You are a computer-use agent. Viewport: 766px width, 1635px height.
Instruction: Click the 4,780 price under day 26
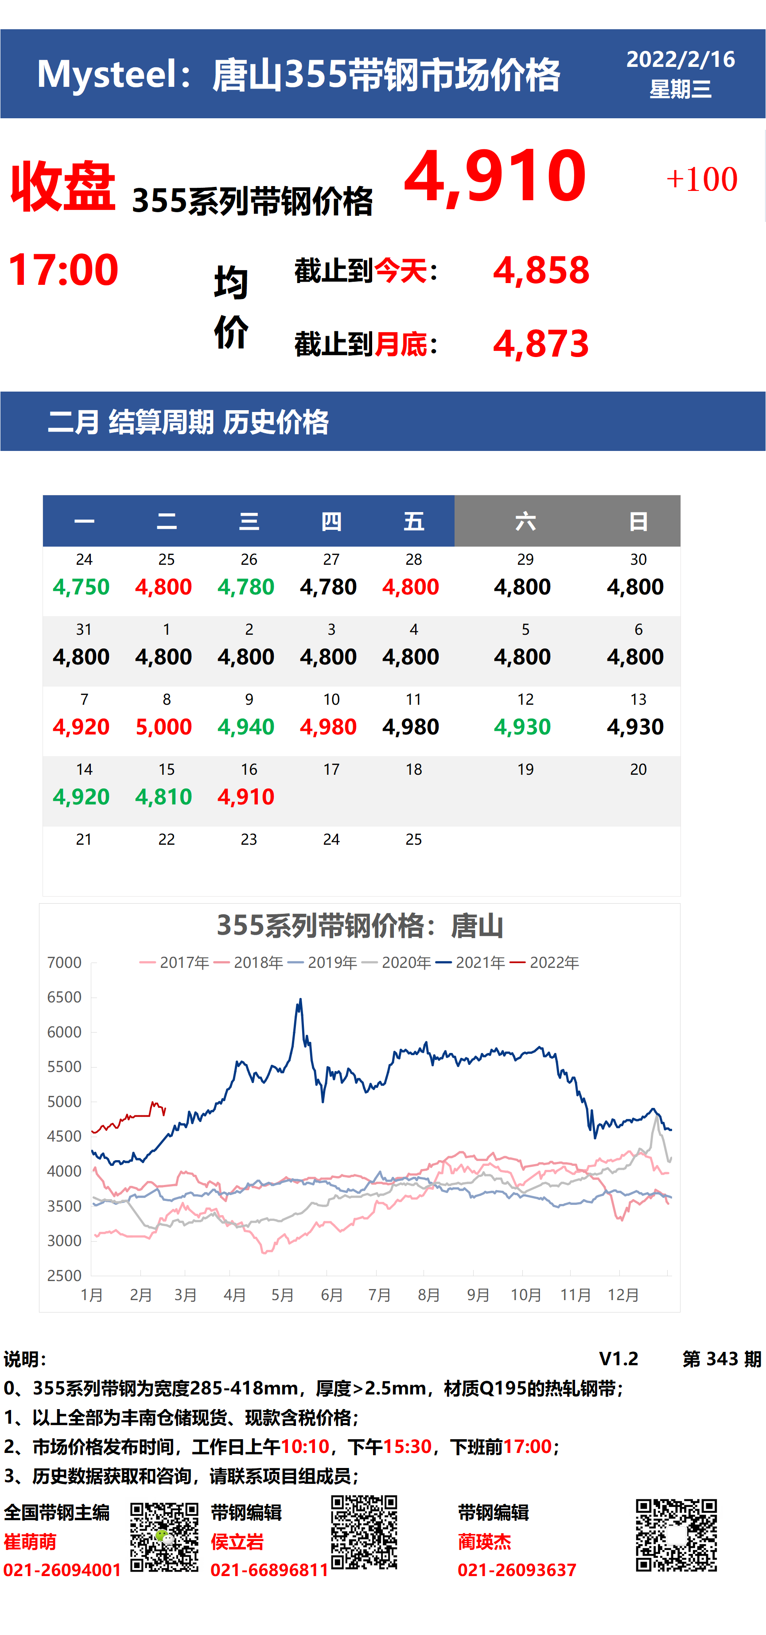pos(246,586)
